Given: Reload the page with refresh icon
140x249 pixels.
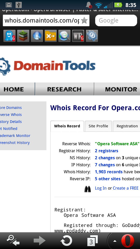Looking at the screenshot, I should point(66,241).
